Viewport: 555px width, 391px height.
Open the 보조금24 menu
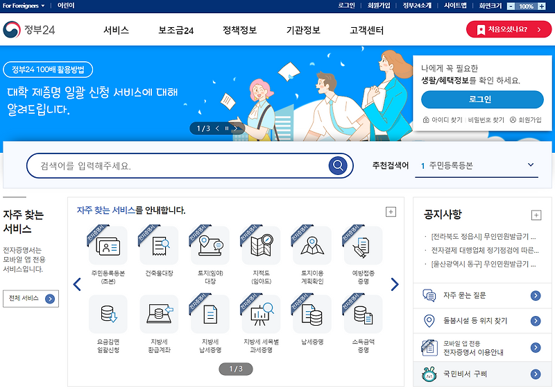pyautogui.click(x=176, y=30)
